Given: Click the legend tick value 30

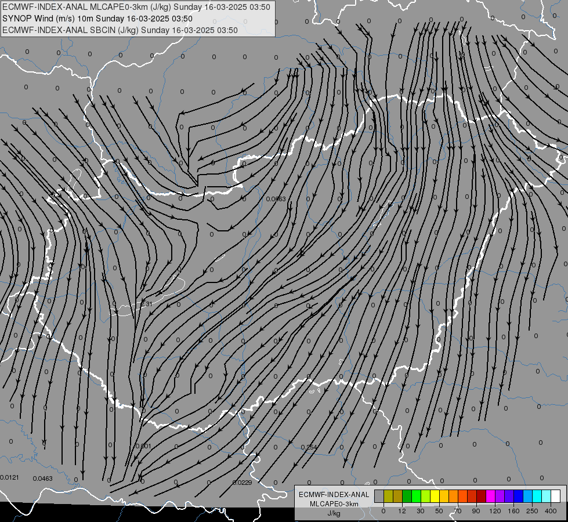Looking at the screenshot, I should (x=421, y=511).
